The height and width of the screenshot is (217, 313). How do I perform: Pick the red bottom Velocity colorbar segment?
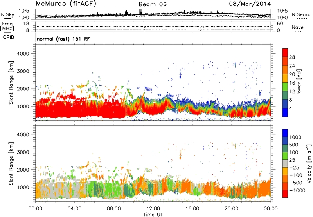[285, 194]
